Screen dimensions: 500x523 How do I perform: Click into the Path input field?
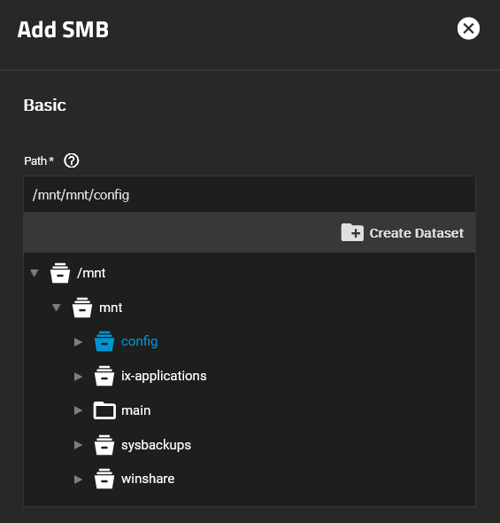point(250,194)
